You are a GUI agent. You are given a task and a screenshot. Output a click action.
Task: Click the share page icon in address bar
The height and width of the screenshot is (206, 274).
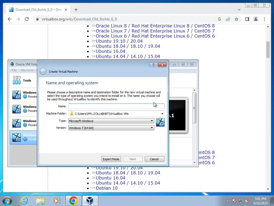tap(228, 19)
